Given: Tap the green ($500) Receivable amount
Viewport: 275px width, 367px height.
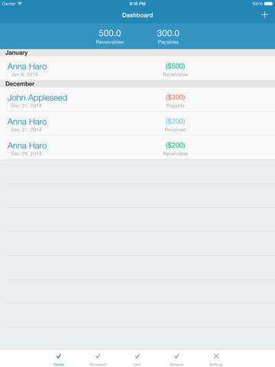Looking at the screenshot, I should pos(175,67).
